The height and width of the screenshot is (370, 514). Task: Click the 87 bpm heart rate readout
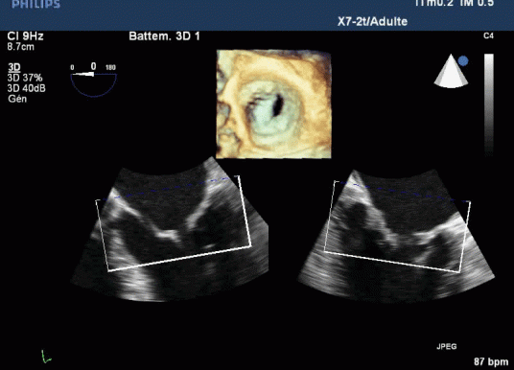491,361
